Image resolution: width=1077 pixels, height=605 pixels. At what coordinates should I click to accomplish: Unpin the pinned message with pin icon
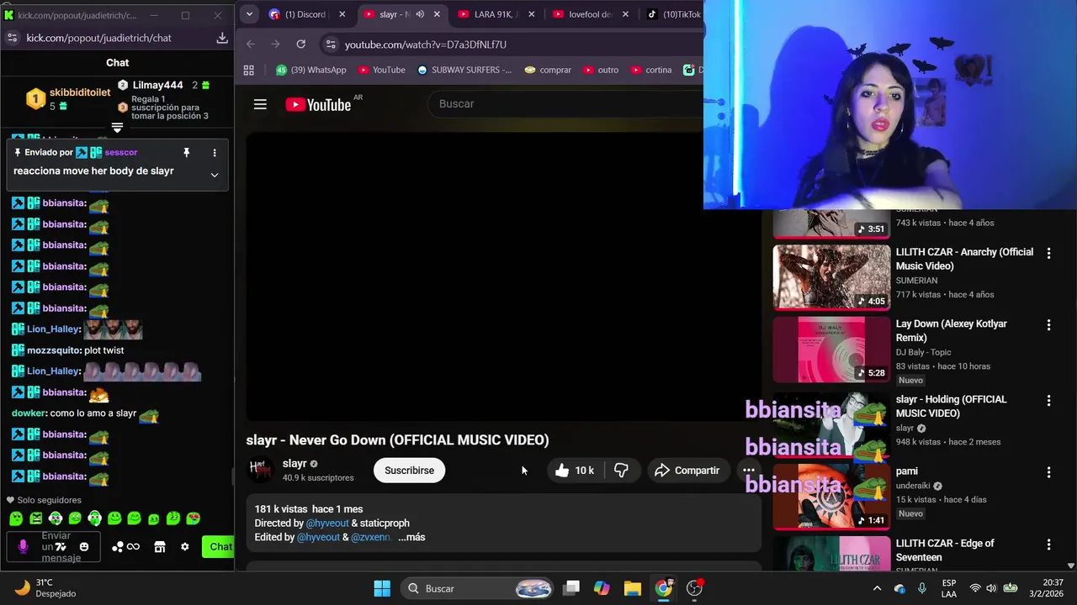[187, 153]
